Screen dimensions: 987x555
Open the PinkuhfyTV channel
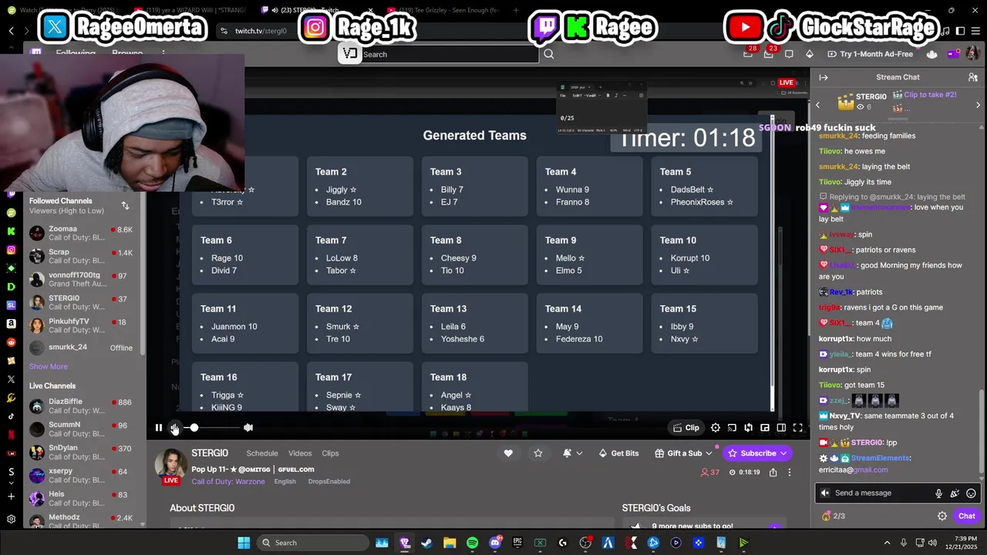click(x=81, y=325)
